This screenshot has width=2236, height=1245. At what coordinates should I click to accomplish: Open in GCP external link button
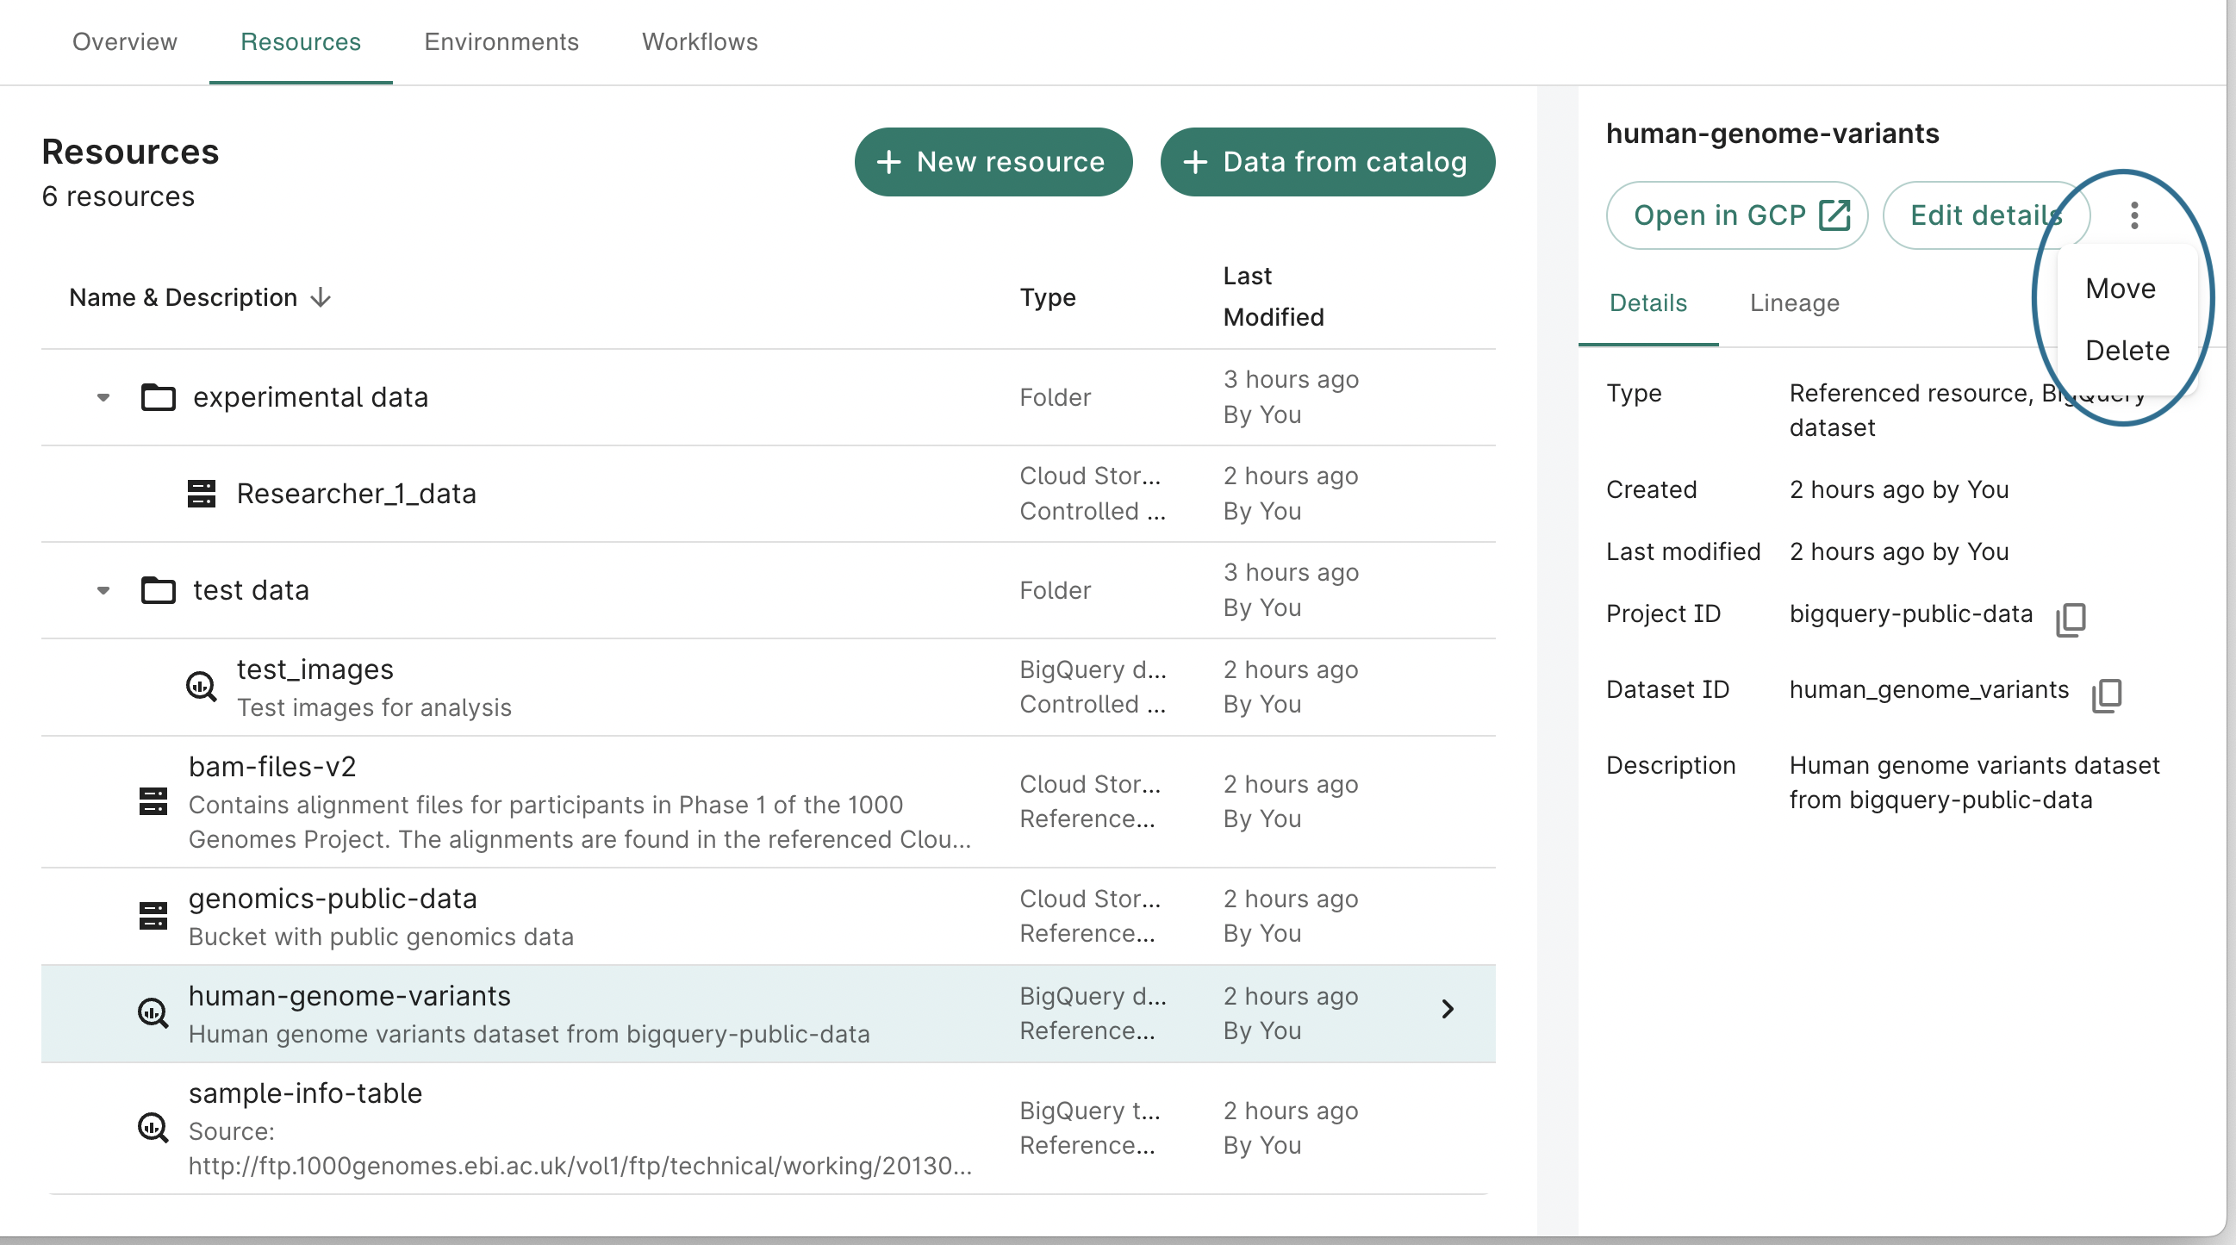pyautogui.click(x=1736, y=215)
